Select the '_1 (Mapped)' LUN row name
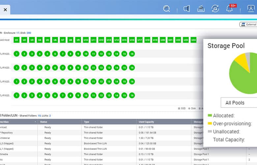 point(7,149)
